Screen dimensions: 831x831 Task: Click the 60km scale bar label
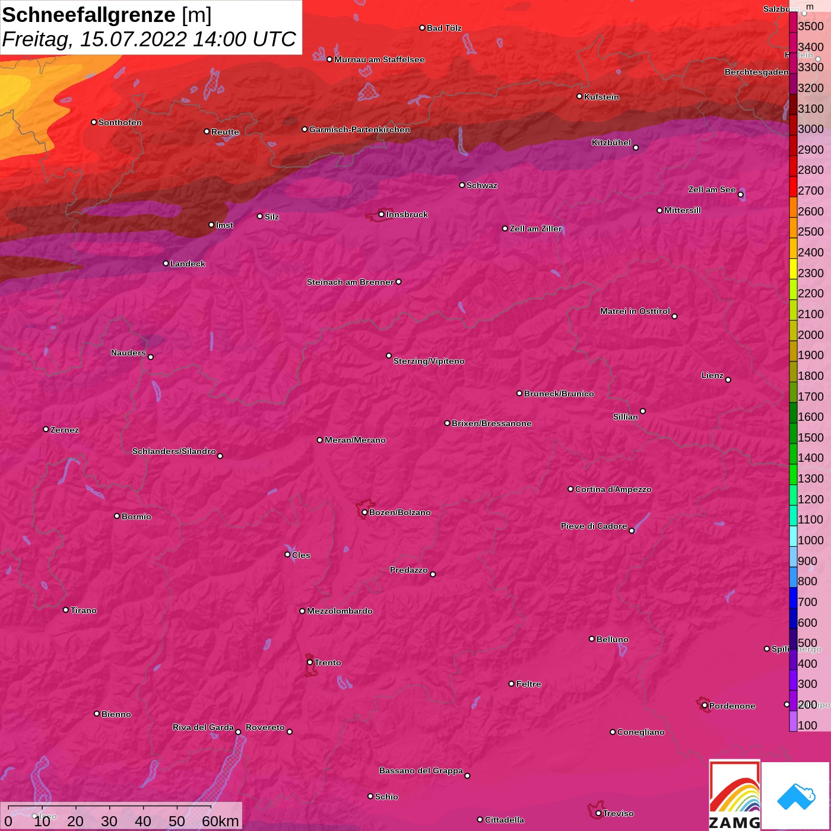(220, 821)
